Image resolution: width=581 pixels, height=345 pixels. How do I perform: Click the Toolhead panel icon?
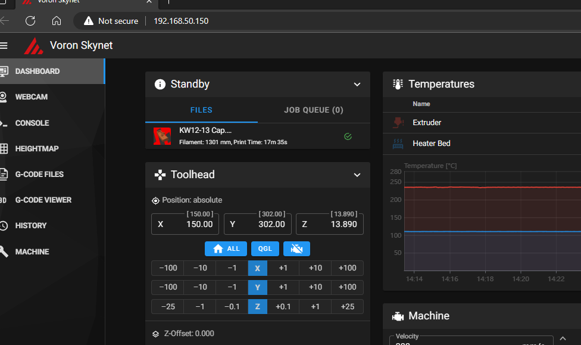click(160, 175)
